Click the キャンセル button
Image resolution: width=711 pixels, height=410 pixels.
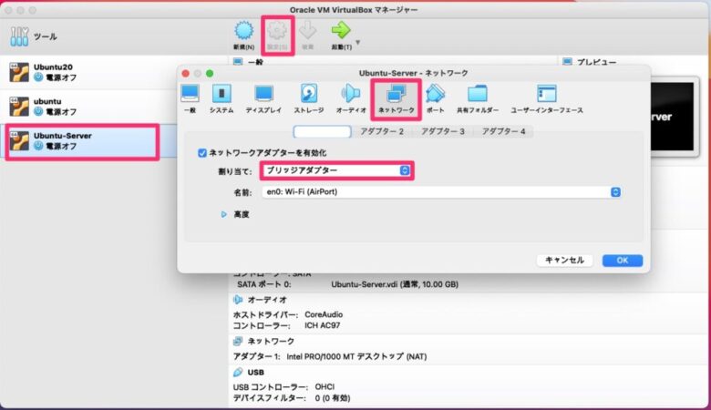[564, 260]
